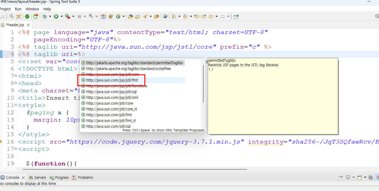The height and width of the screenshot is (191, 379).
Task: Open dropdown beside External Tools icon
Action: point(73,16)
